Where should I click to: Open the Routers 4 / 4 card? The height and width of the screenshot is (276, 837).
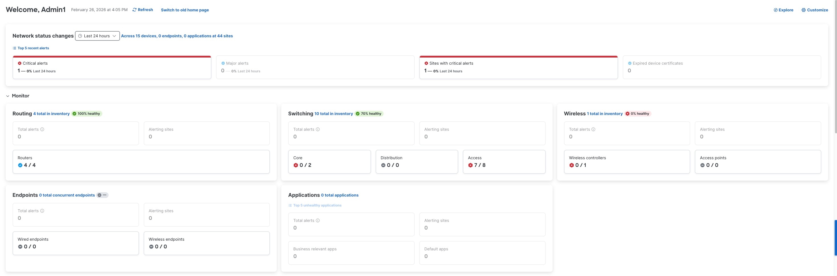click(x=141, y=162)
